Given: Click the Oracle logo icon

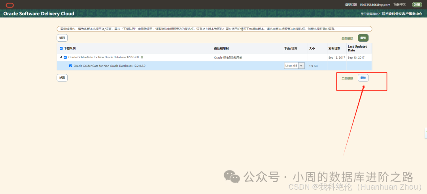Looking at the screenshot, I should pos(10,5).
